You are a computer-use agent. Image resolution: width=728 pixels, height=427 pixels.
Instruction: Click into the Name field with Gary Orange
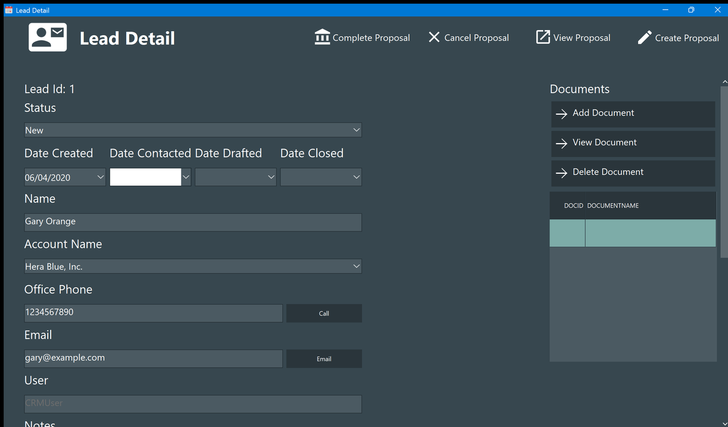193,222
